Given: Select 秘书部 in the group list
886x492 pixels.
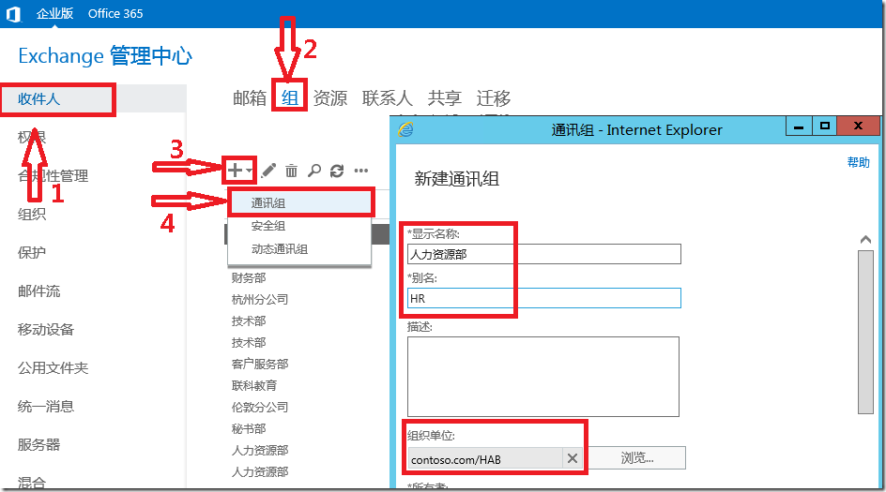Looking at the screenshot, I should [249, 429].
